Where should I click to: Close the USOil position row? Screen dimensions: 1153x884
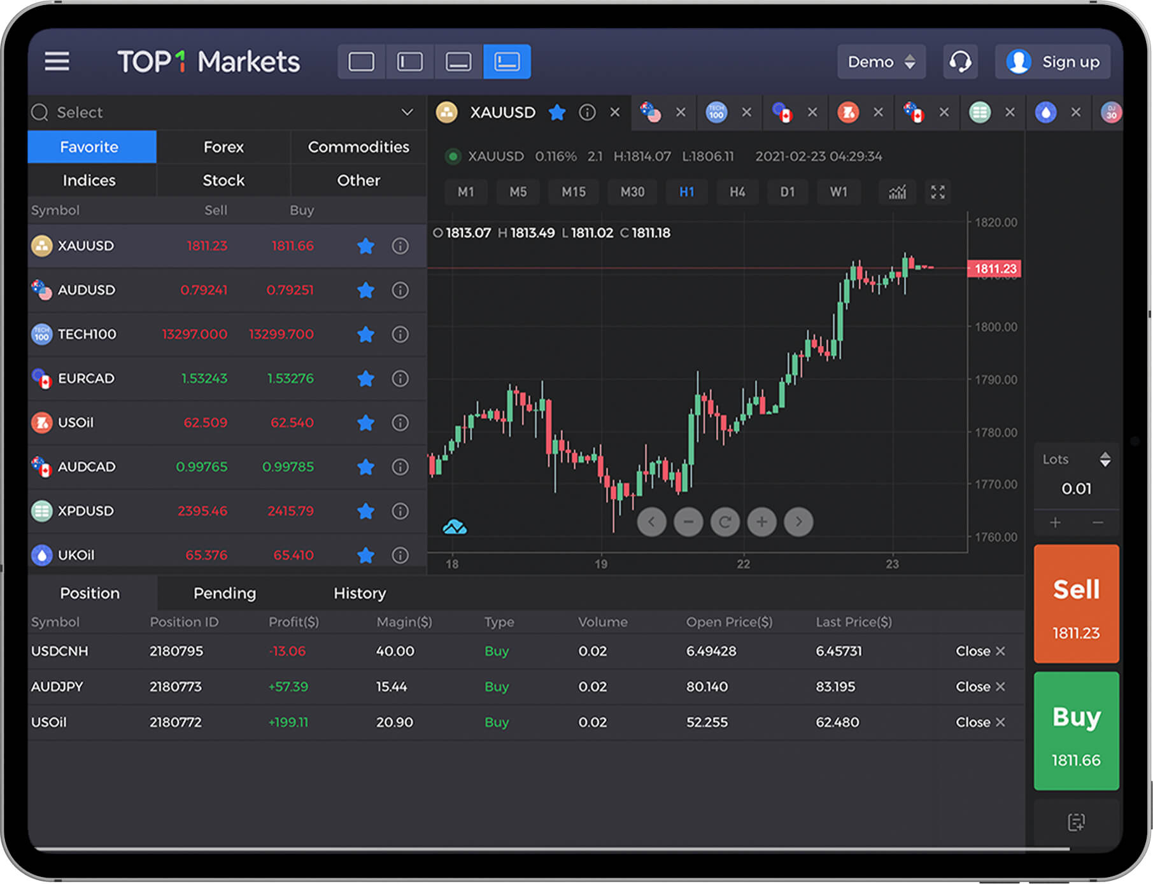point(980,722)
